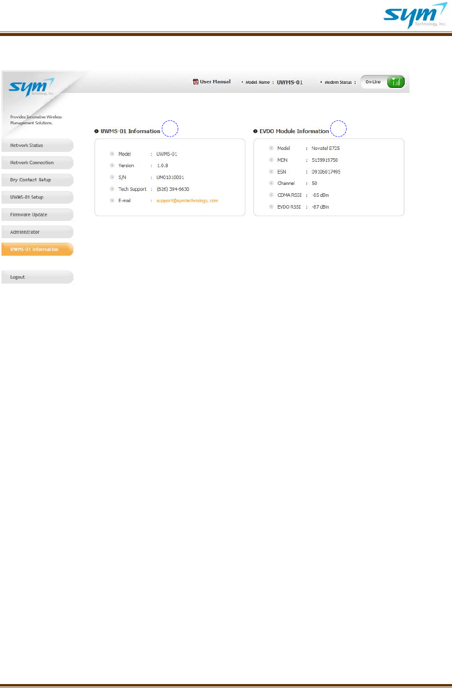Viewport: 452px width, 688px height.
Task: Click the UWMS-01 Information section heading
Action: click(x=130, y=131)
